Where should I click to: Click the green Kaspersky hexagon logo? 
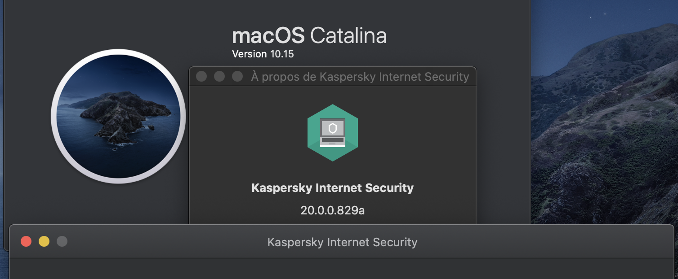333,133
